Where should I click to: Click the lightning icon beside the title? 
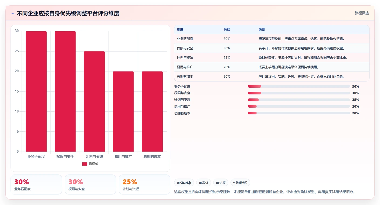pyautogui.click(x=13, y=13)
